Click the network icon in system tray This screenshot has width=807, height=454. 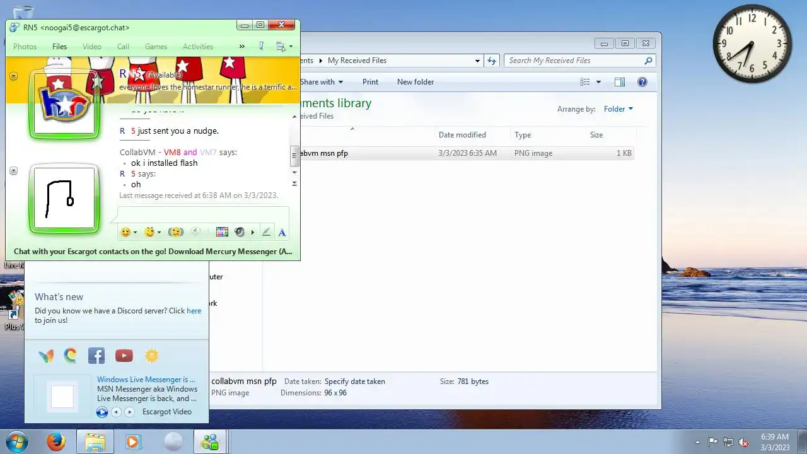pos(728,442)
